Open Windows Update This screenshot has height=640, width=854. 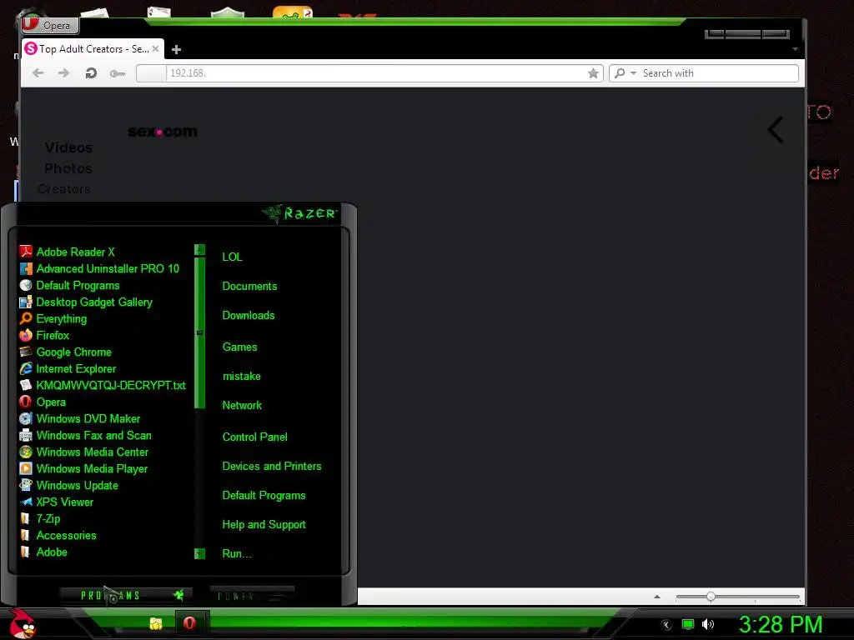pos(68,486)
